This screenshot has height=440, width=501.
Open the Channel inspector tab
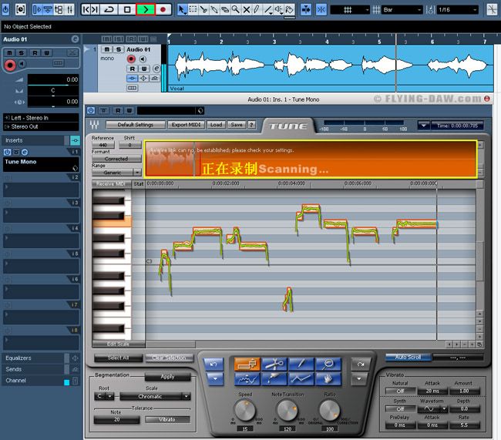[34, 380]
